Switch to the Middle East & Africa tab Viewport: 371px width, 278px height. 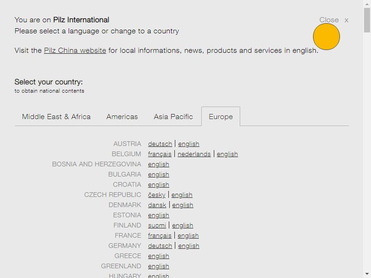tap(56, 117)
